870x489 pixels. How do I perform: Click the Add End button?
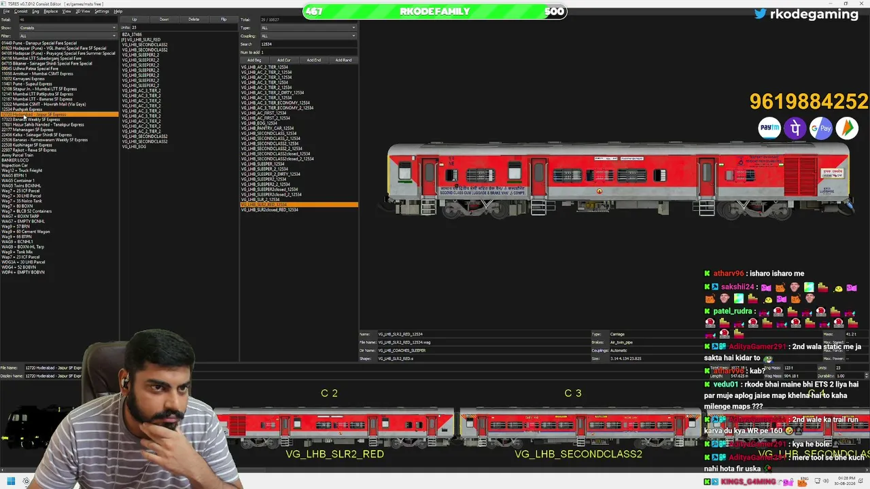pos(314,60)
